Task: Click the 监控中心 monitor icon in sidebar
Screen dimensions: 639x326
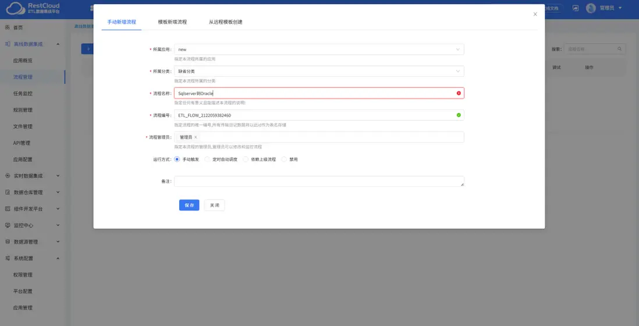Action: click(x=8, y=225)
